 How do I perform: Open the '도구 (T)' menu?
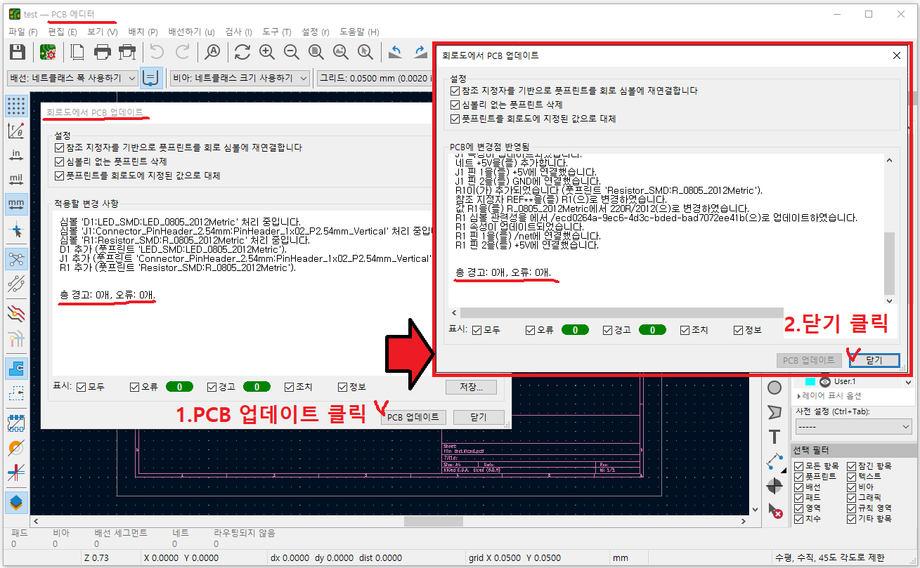click(276, 32)
